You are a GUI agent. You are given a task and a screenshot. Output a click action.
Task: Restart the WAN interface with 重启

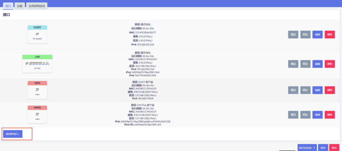(293, 90)
